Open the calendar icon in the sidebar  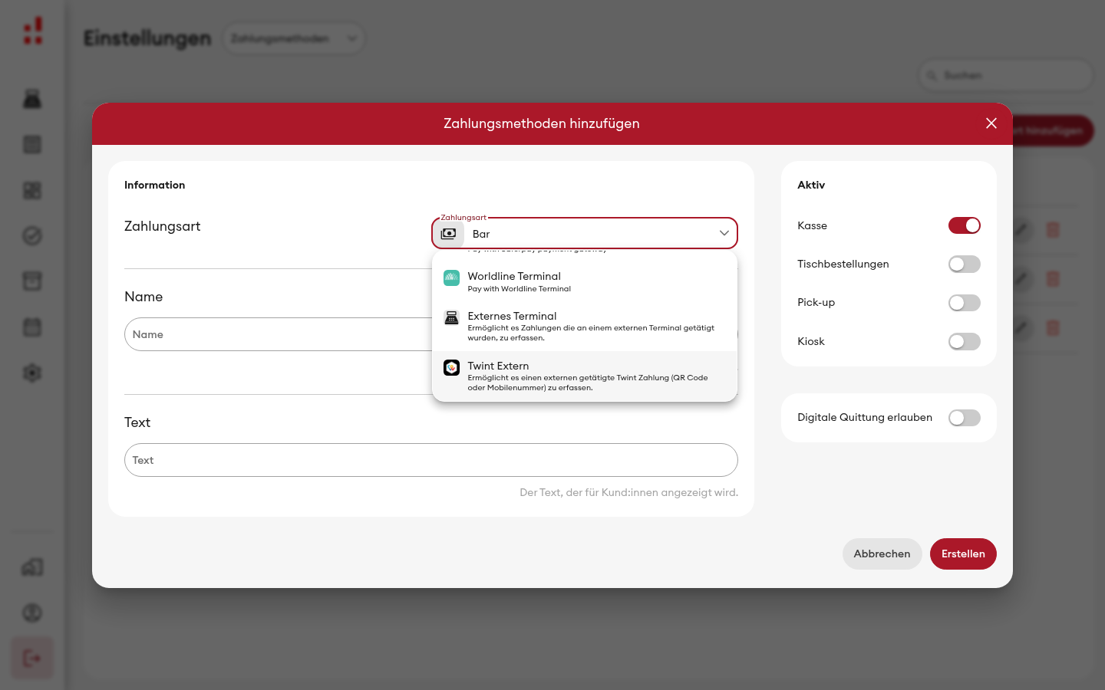coord(32,327)
